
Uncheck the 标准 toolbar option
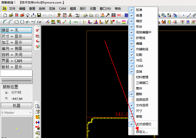pyautogui.click(x=139, y=10)
